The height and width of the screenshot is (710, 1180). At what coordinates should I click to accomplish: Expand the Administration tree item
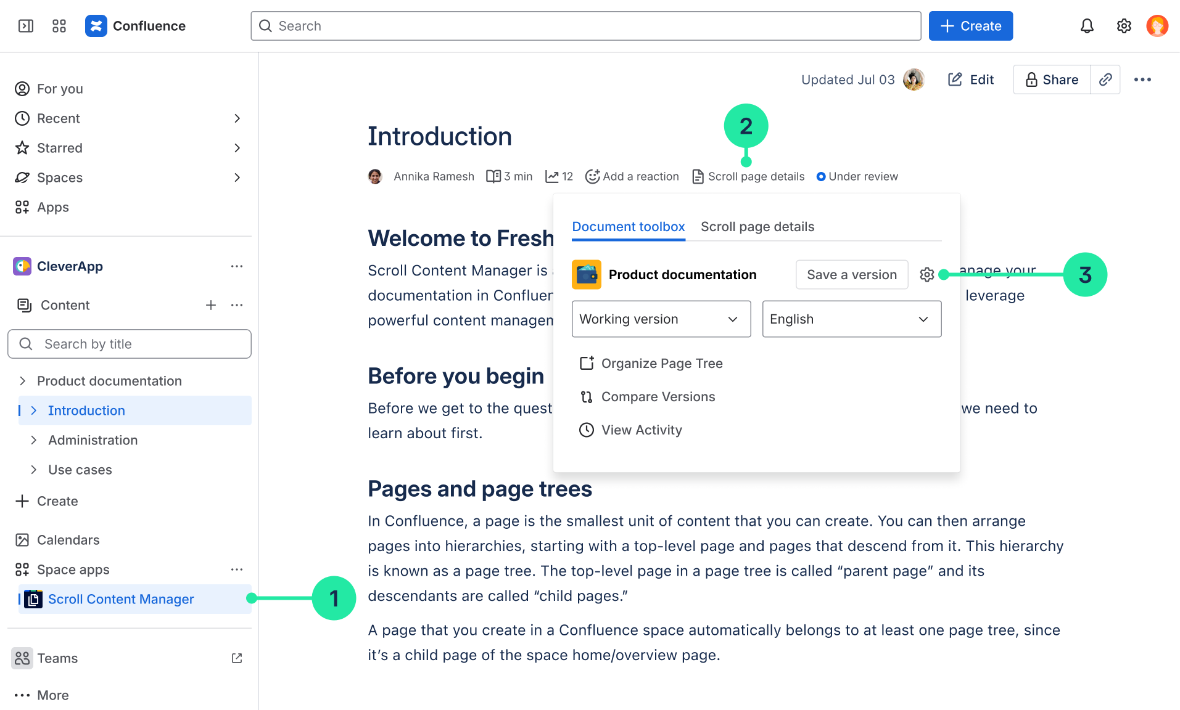[34, 440]
